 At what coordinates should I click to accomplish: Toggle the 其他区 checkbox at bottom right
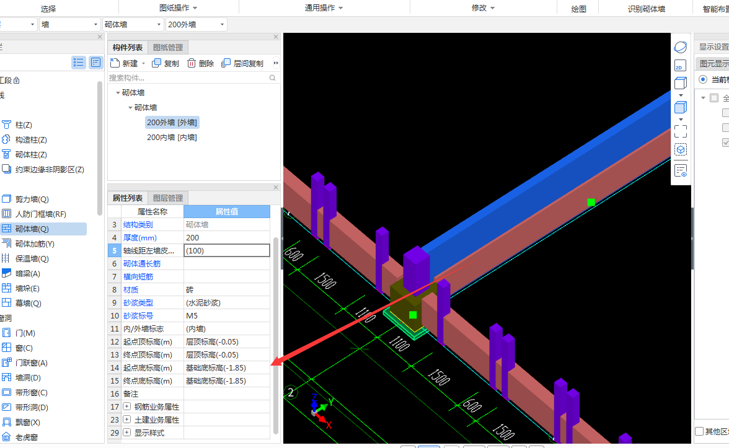[x=699, y=431]
